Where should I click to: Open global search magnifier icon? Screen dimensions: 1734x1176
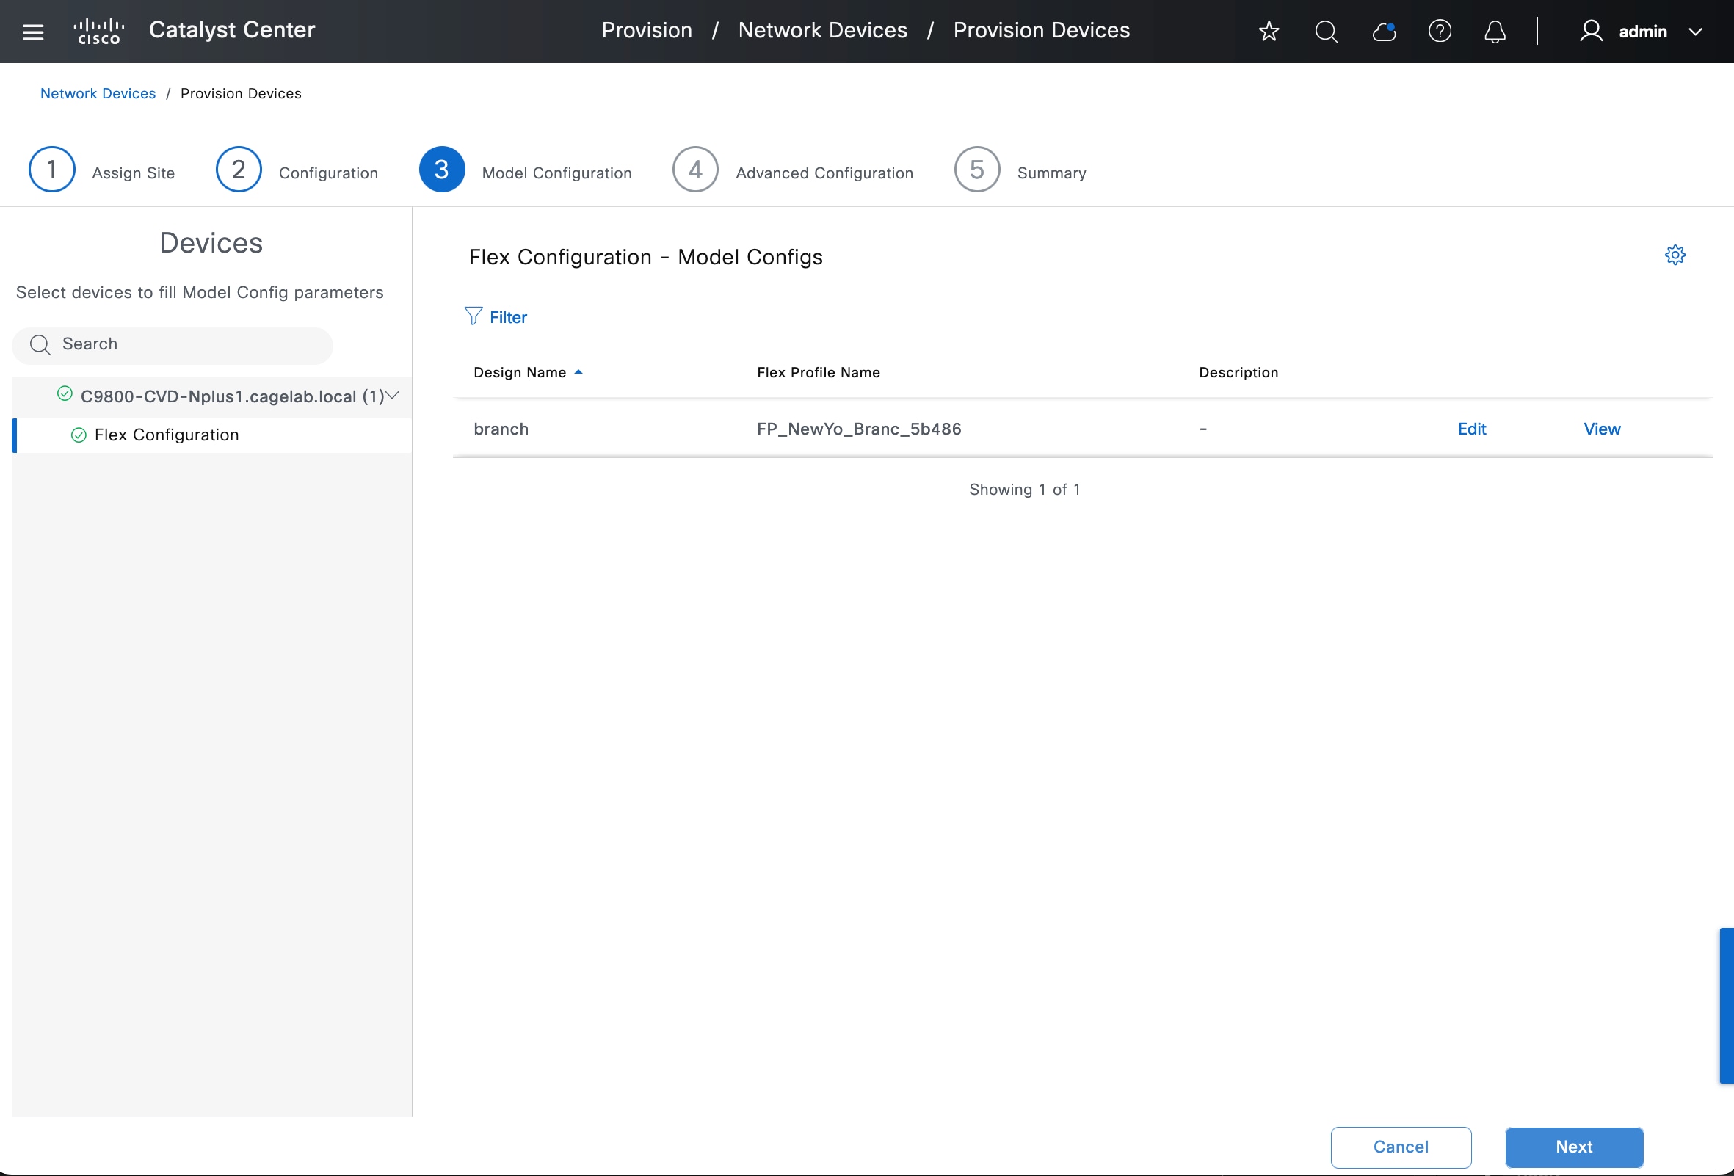1326,32
